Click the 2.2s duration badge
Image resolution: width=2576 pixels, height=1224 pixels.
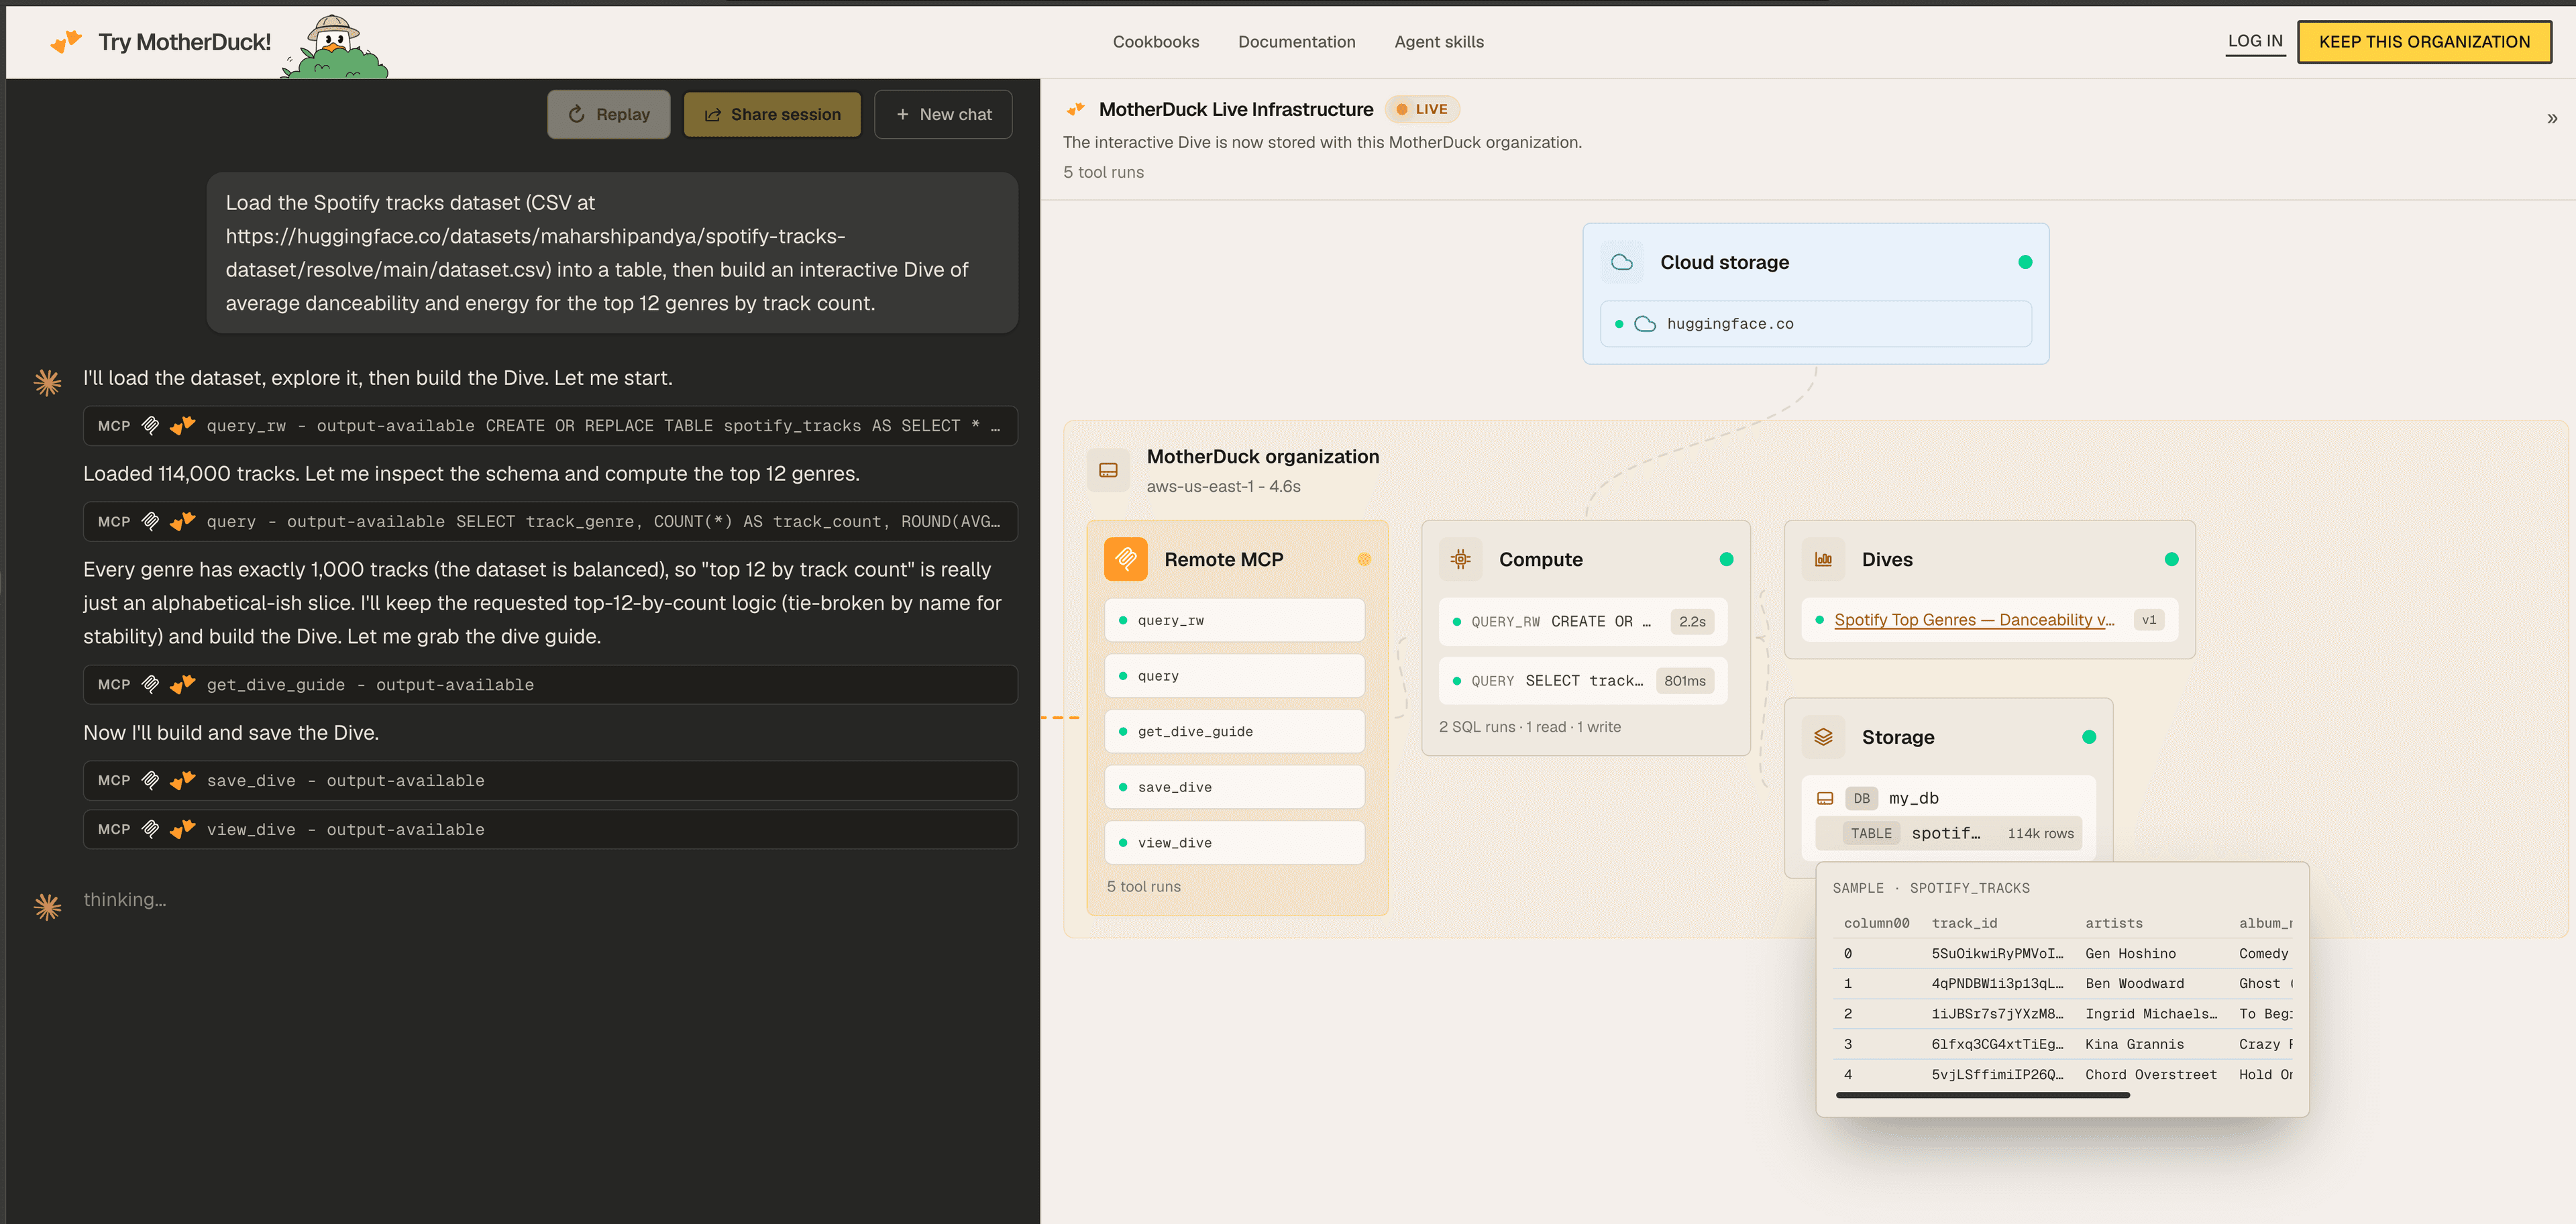[1692, 621]
